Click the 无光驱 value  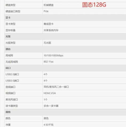47,43
